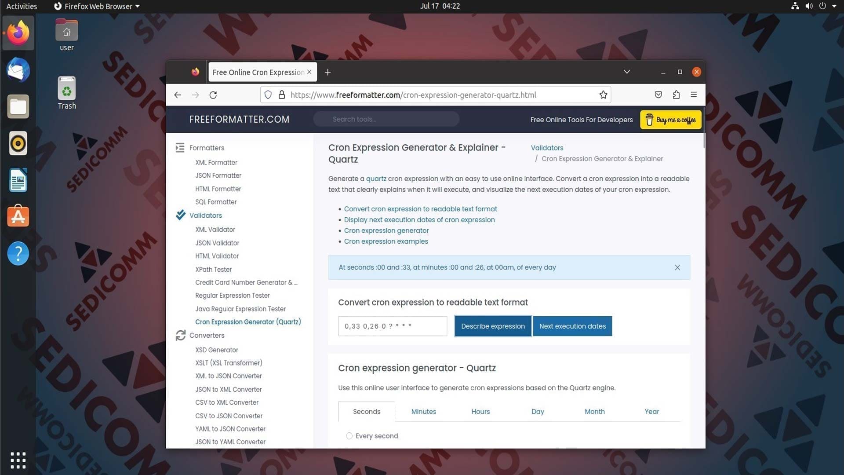Bookmark this page with the star icon
Screen dimensions: 844x475
click(x=603, y=95)
